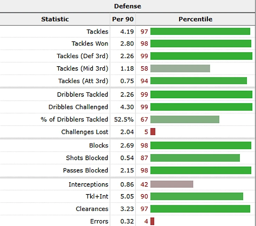The height and width of the screenshot is (226, 256).
Task: Select the Passes Blocked statistic label
Action: [85, 170]
